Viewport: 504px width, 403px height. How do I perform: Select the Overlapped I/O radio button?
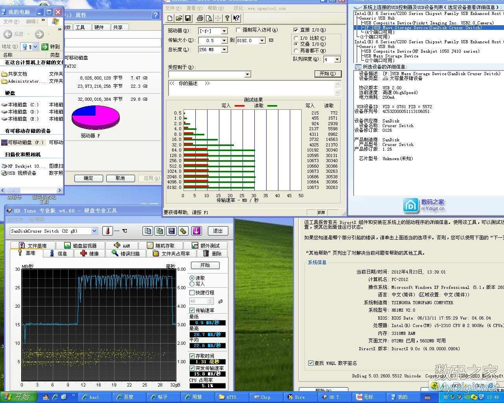pyautogui.click(x=296, y=44)
